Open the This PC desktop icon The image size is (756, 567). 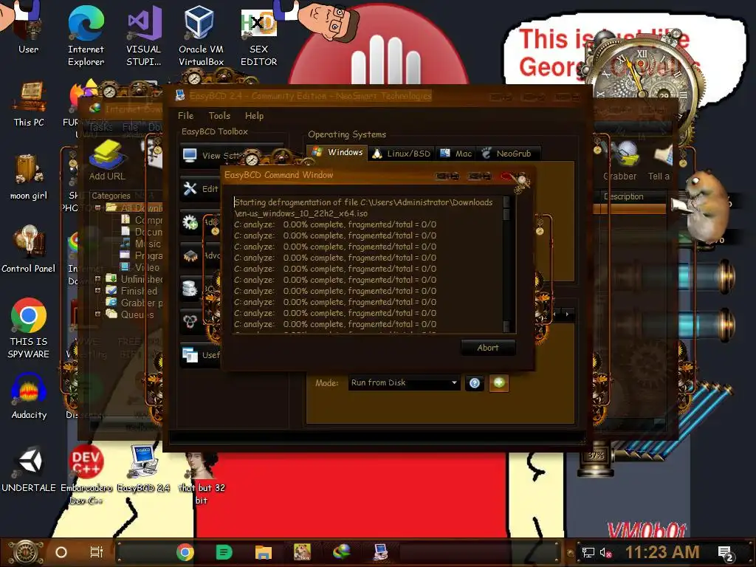(29, 103)
